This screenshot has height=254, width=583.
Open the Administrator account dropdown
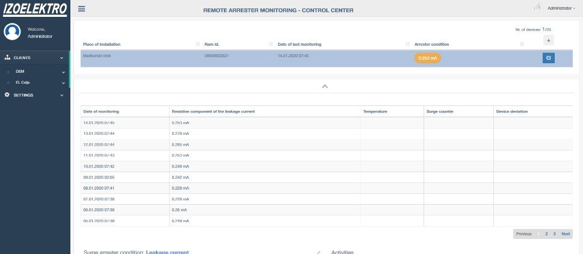pos(561,8)
